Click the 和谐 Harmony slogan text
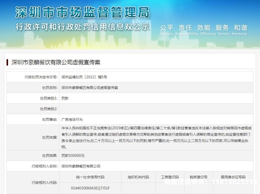 pos(240,29)
